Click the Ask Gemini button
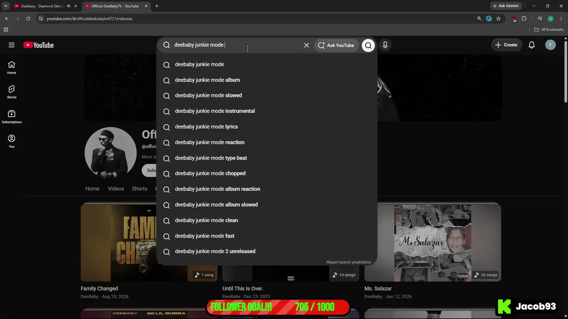Screen dimensions: 568x319 (x=505, y=6)
